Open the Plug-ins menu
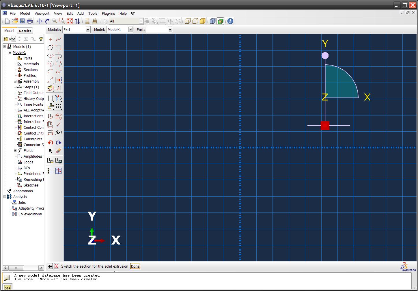 pyautogui.click(x=108, y=13)
